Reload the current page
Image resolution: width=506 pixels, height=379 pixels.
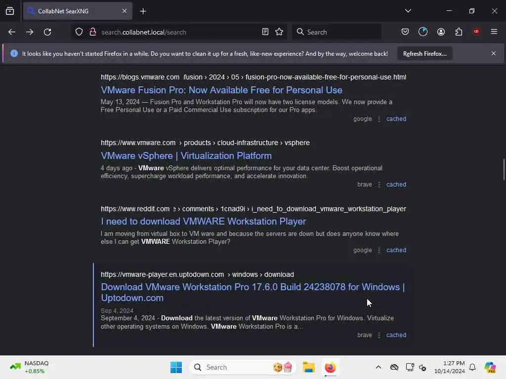coord(47,32)
